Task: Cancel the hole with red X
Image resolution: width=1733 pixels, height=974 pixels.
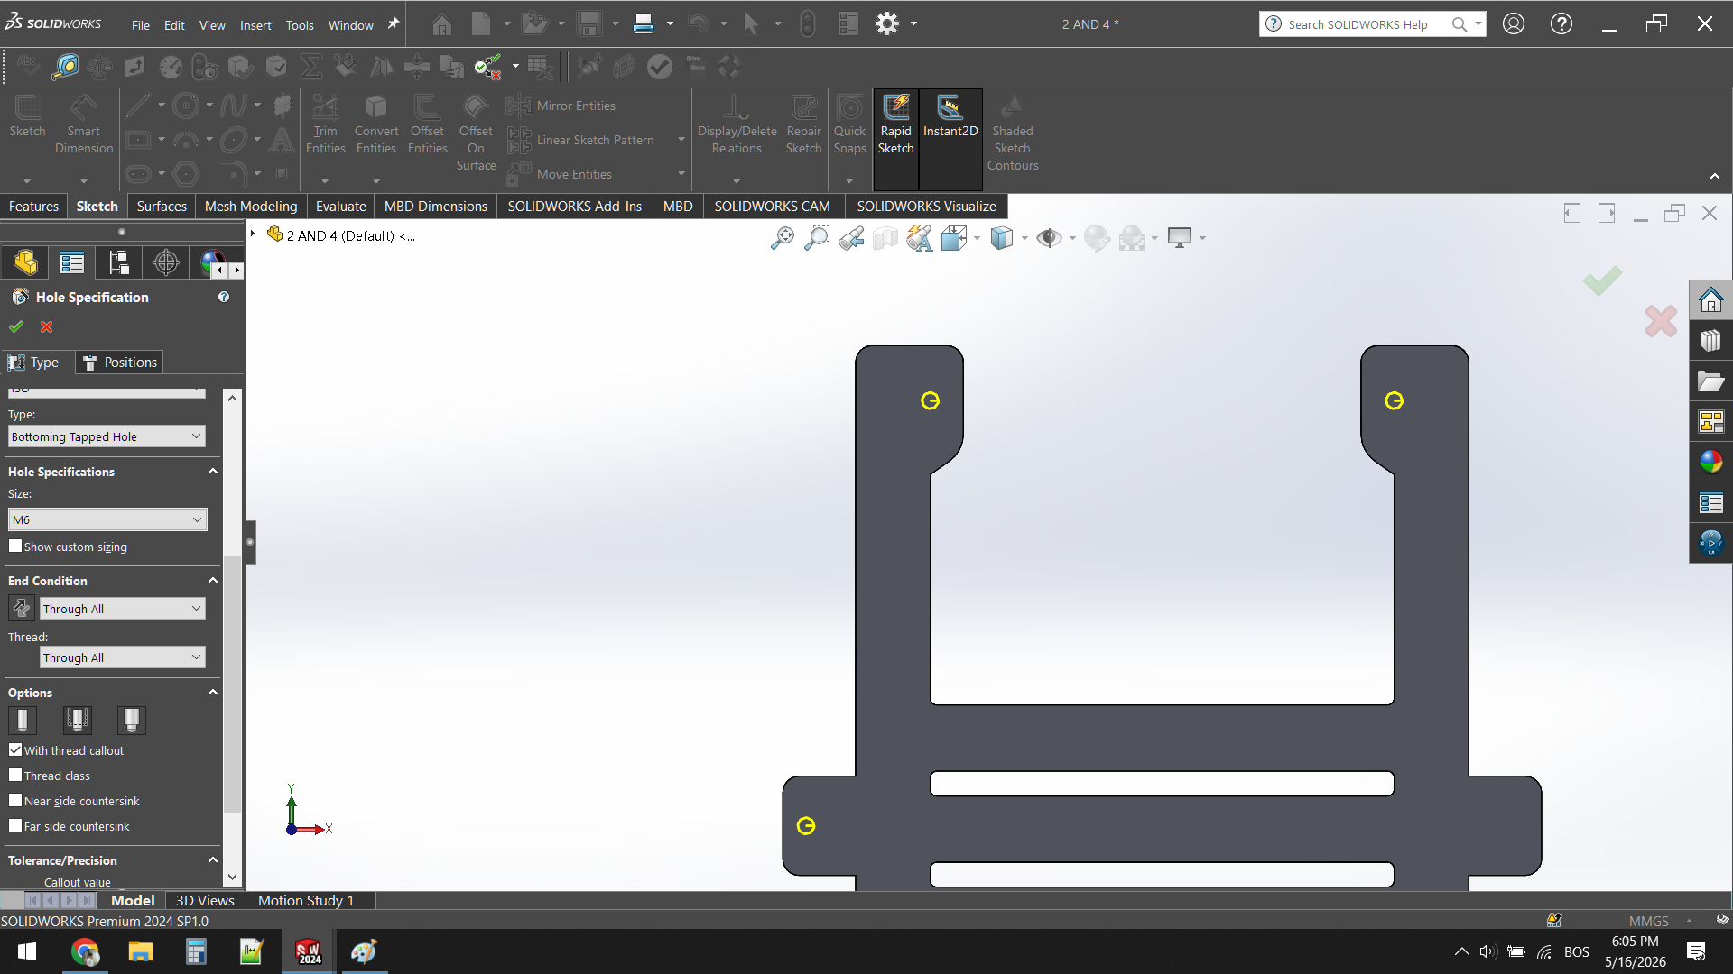Action: pyautogui.click(x=47, y=326)
